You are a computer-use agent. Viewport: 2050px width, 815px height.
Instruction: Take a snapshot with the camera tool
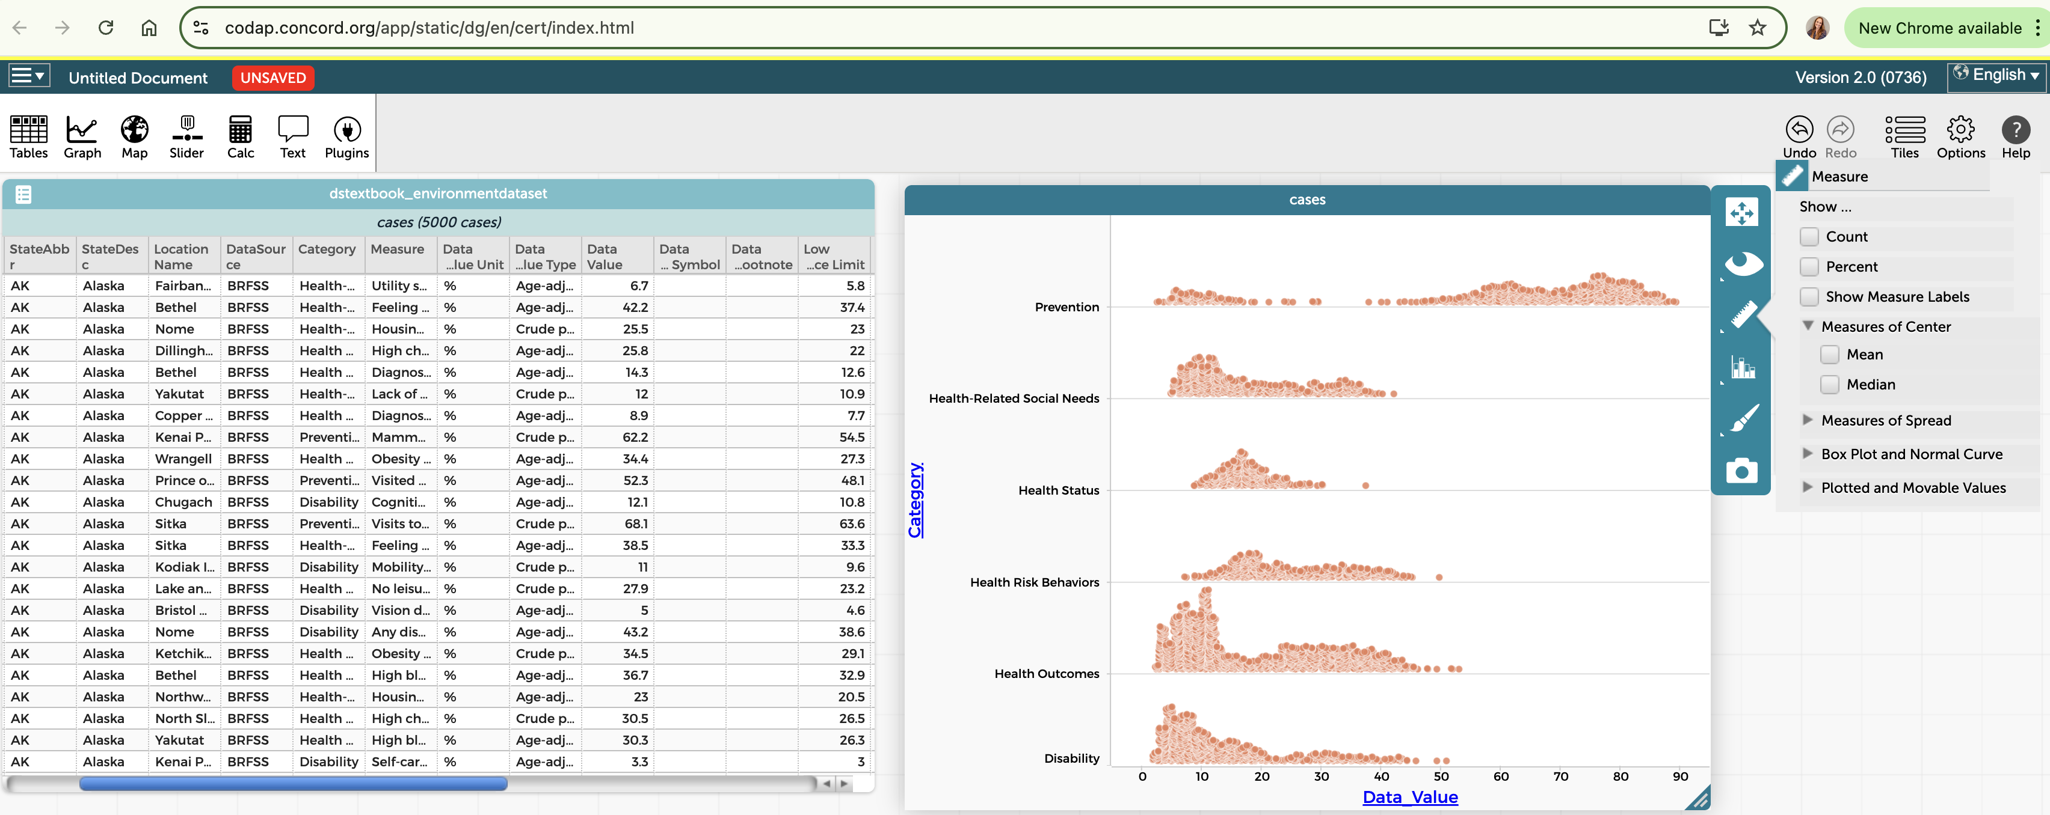point(1741,471)
